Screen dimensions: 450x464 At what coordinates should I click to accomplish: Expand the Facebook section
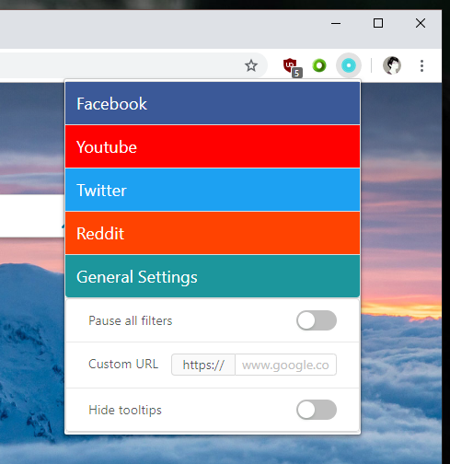pos(213,103)
